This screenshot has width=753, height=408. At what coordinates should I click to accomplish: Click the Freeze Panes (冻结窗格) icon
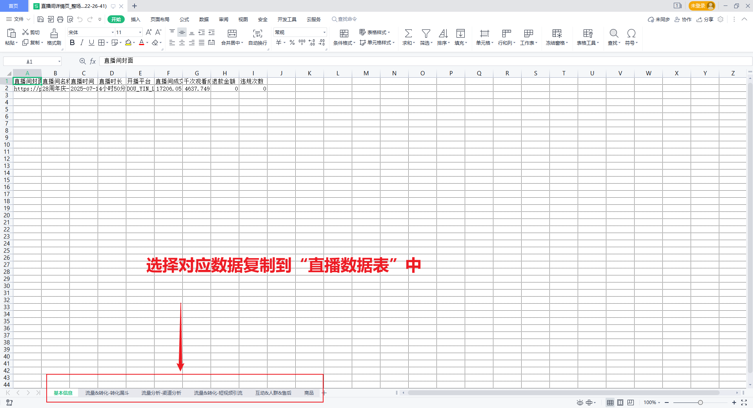[557, 34]
